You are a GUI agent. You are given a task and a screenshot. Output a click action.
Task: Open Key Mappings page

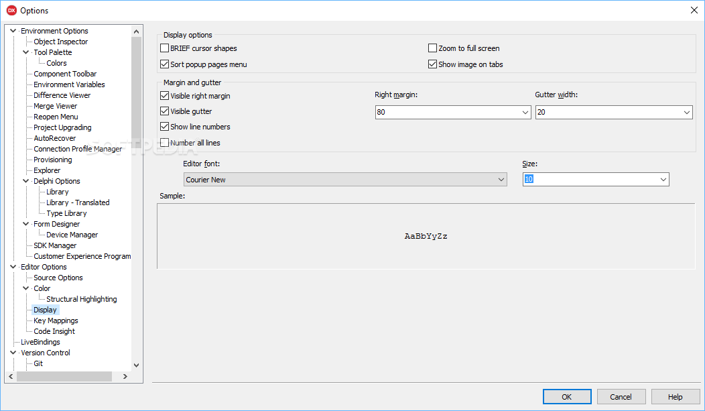[56, 320]
